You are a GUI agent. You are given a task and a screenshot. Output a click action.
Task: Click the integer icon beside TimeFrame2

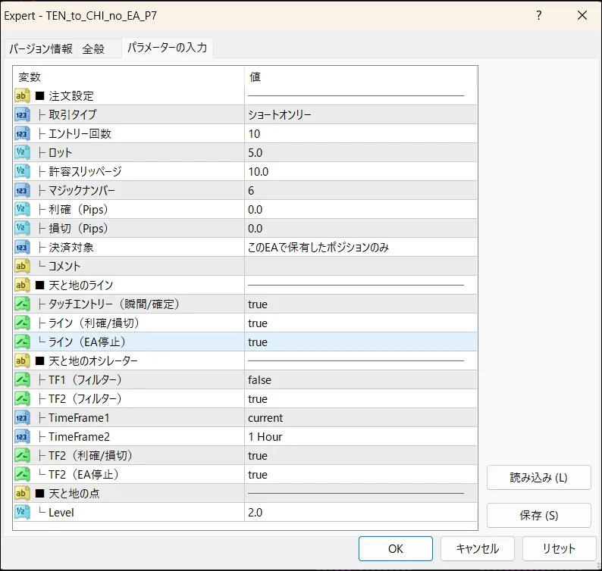point(22,436)
